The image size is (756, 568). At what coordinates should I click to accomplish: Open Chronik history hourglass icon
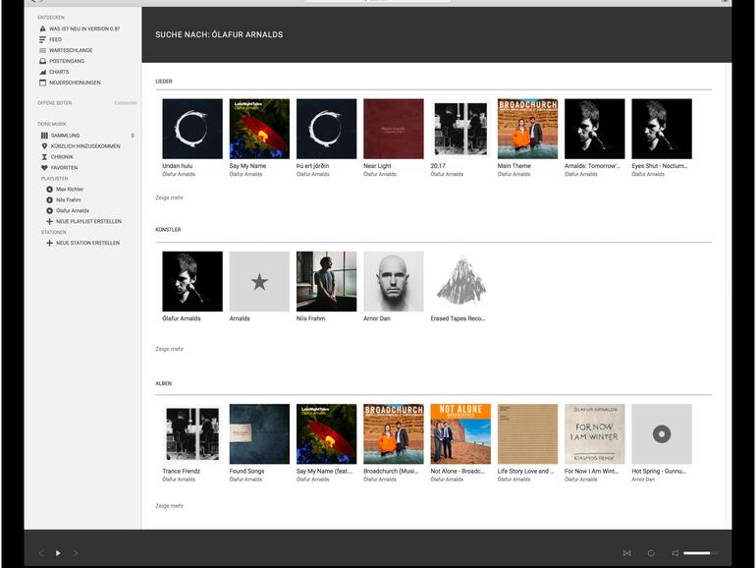44,157
